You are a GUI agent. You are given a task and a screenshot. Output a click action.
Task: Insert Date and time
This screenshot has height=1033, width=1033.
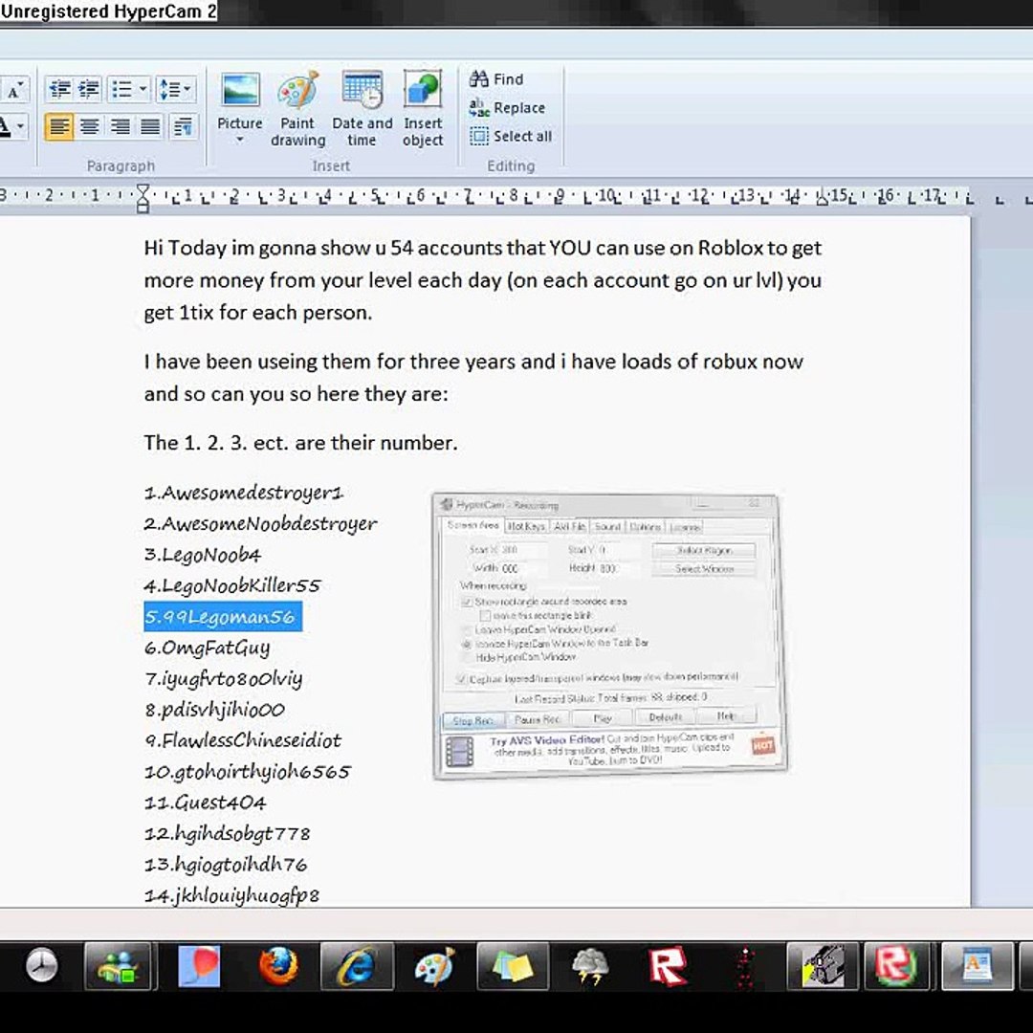point(362,109)
